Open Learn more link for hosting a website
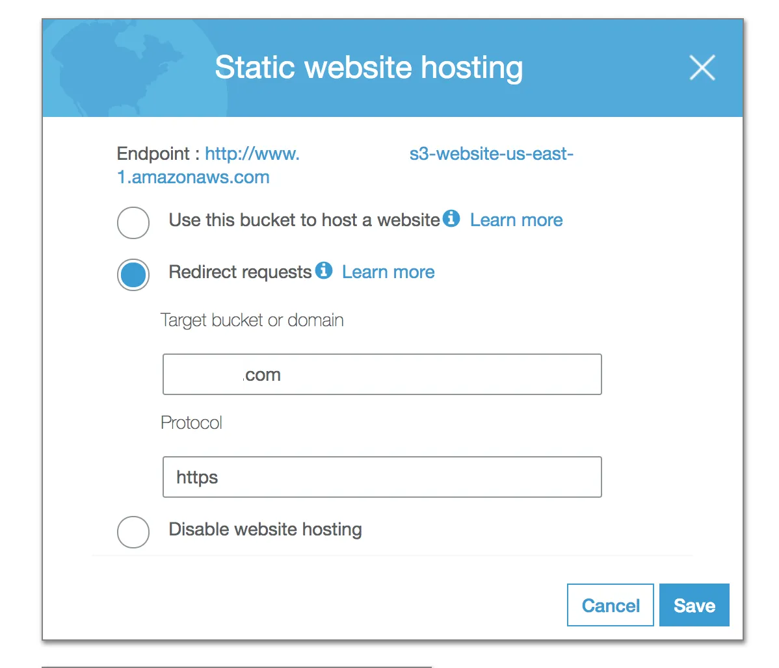The image size is (779, 668). tap(516, 220)
